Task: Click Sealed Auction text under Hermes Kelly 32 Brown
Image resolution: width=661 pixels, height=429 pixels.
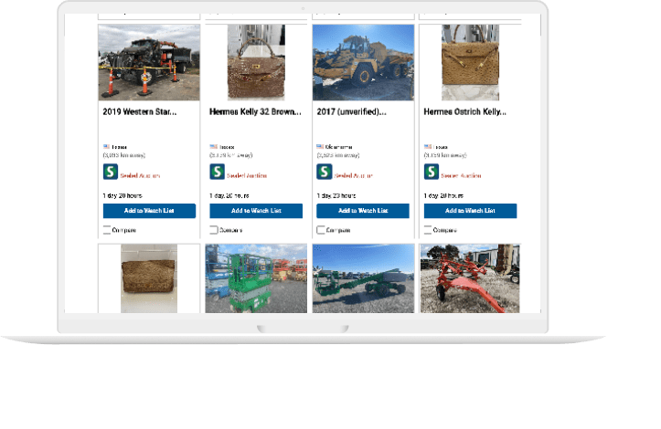Action: point(247,176)
